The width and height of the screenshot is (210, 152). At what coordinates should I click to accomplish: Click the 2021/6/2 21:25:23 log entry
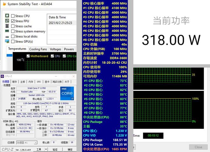pos(60,23)
